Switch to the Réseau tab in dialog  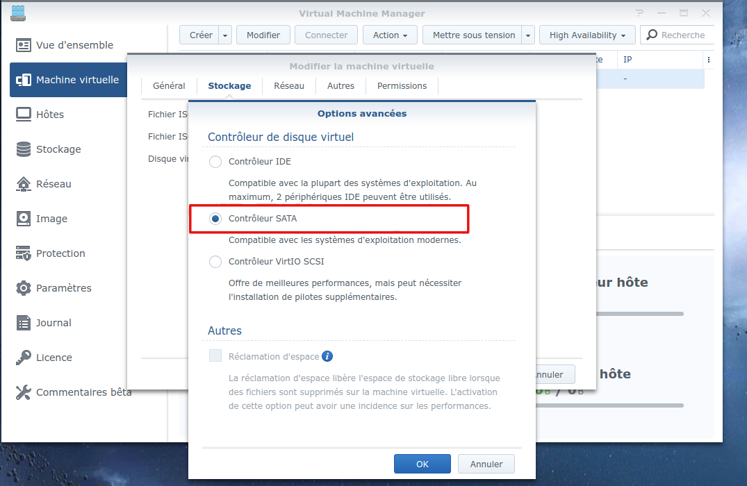(288, 85)
